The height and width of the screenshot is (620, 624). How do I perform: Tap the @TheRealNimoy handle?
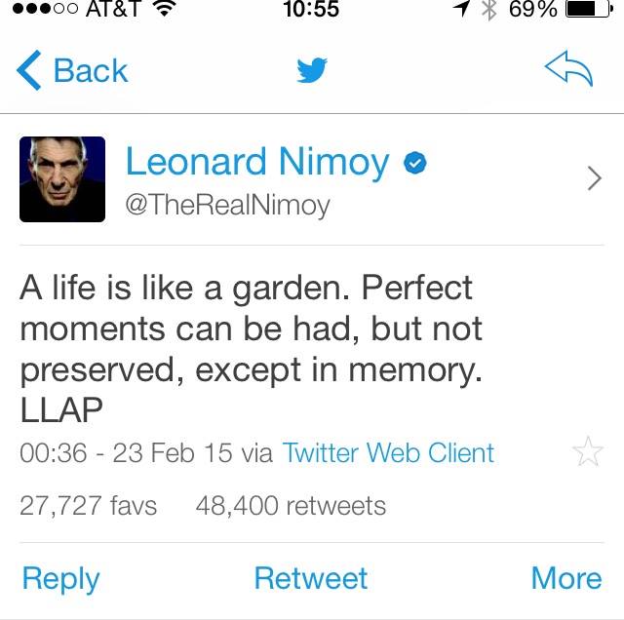point(228,206)
